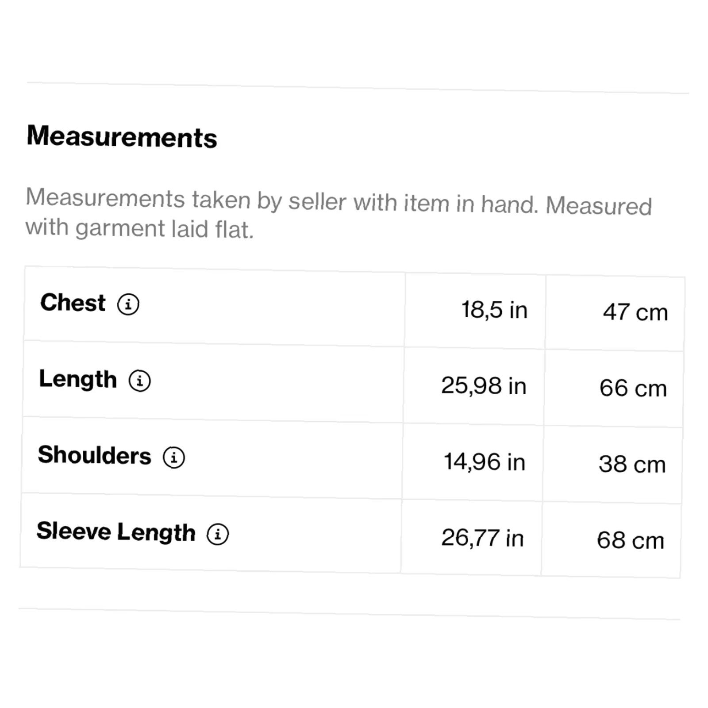
Task: Select the Length row label
Action: 78,380
